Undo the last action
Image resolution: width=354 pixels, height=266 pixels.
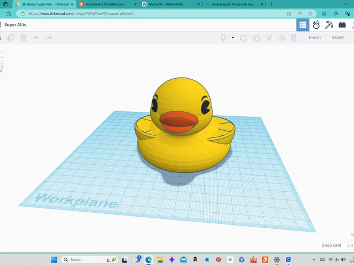point(37,38)
